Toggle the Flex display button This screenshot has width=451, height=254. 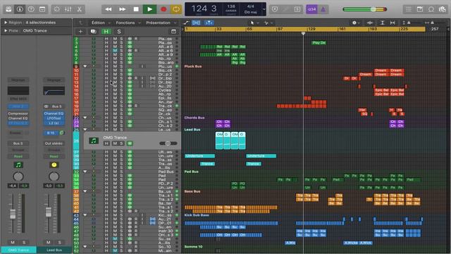pyautogui.click(x=196, y=23)
